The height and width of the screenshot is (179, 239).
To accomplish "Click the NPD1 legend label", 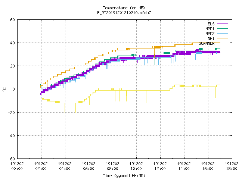I will coord(210,29).
